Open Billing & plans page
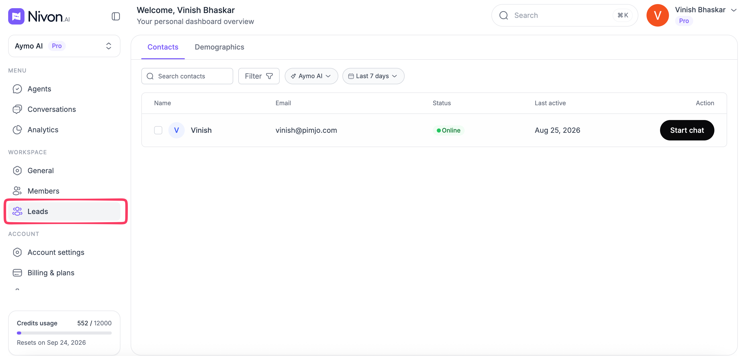The width and height of the screenshot is (745, 356). 64,273
